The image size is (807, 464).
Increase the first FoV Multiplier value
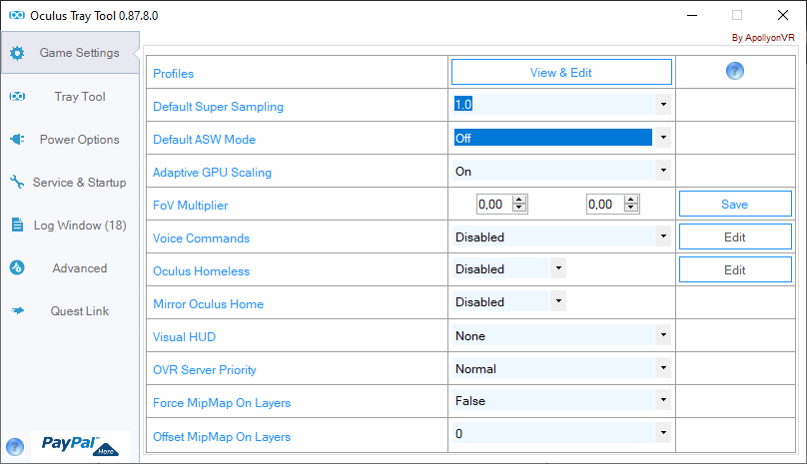tap(519, 200)
